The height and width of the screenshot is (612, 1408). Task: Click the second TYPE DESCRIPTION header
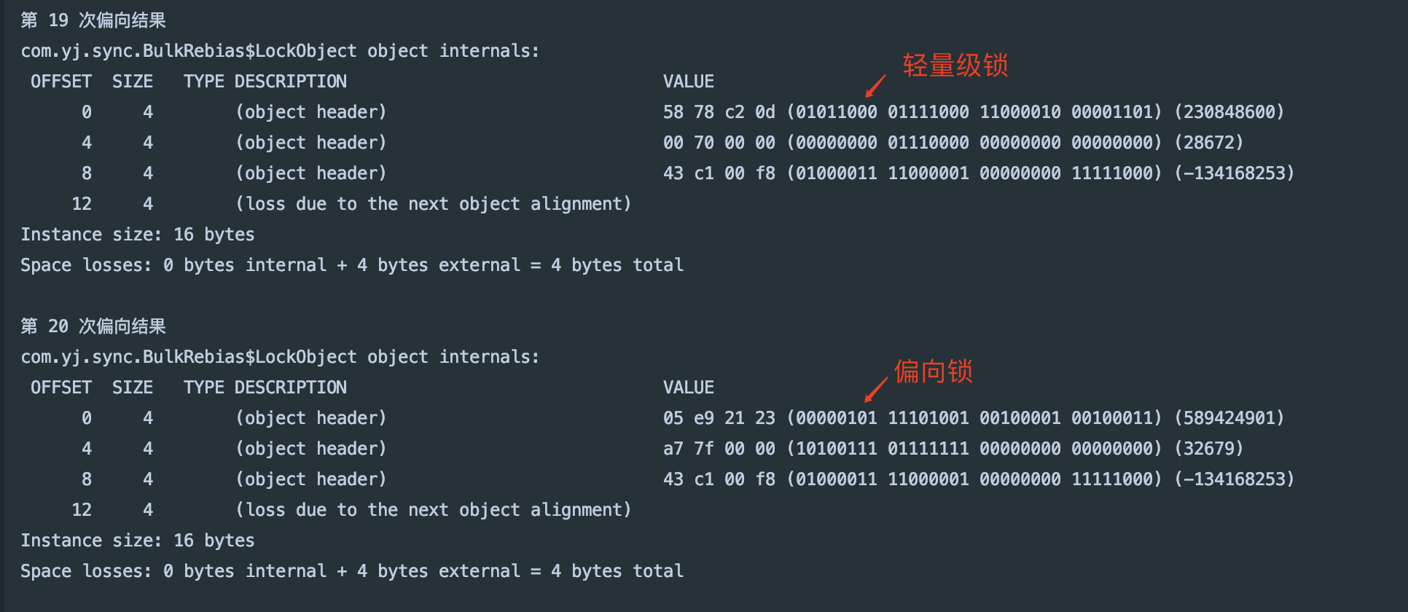pyautogui.click(x=265, y=388)
